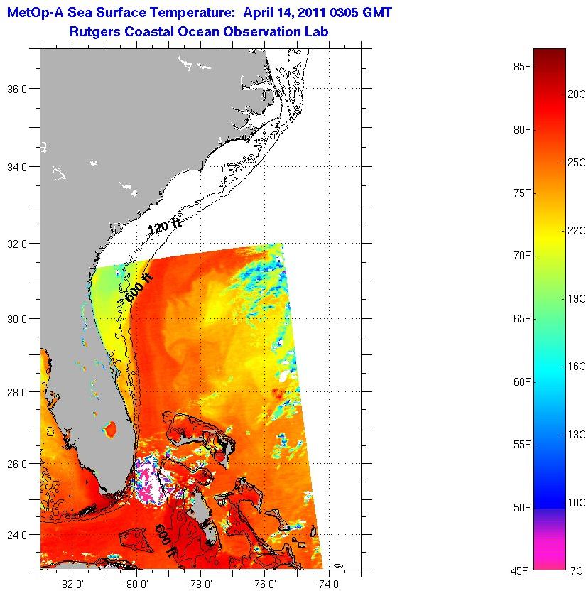The image size is (586, 591).
Task: Click the -80 0' longitude label
Action: pos(136,585)
